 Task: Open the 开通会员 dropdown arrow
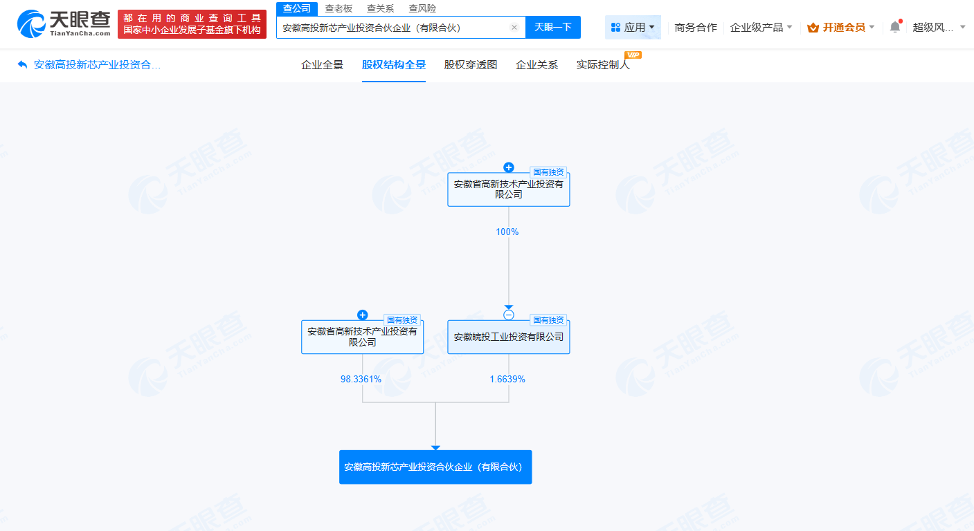tap(872, 26)
